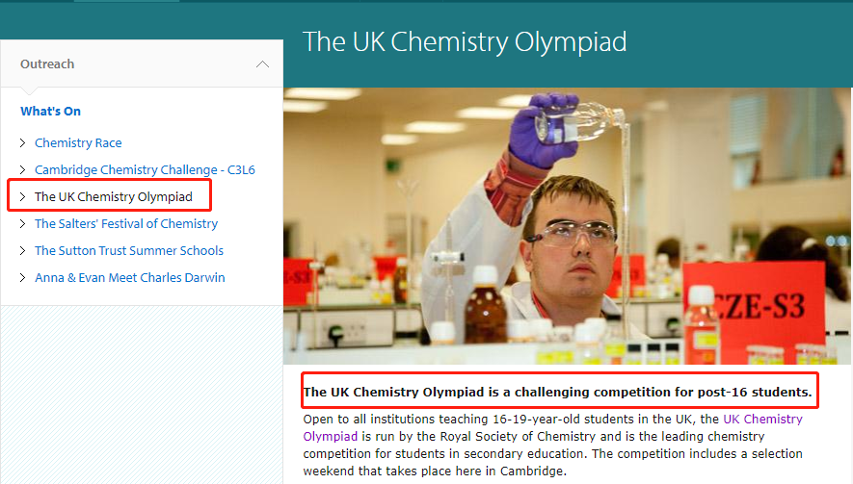
Task: Click the arrow icon beside Cambridge Chemistry Challenge
Action: (23, 170)
